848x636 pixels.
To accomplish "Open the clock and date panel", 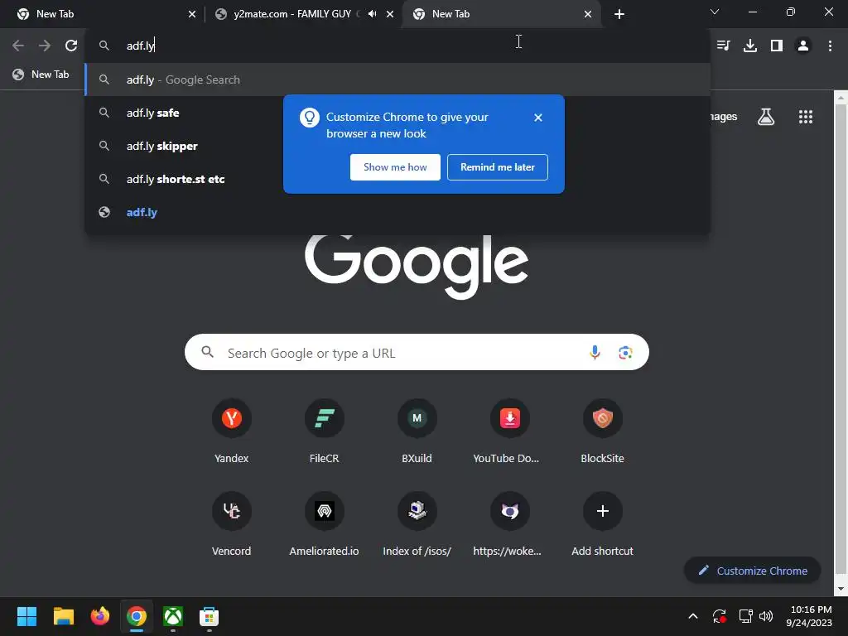I will pos(809,616).
